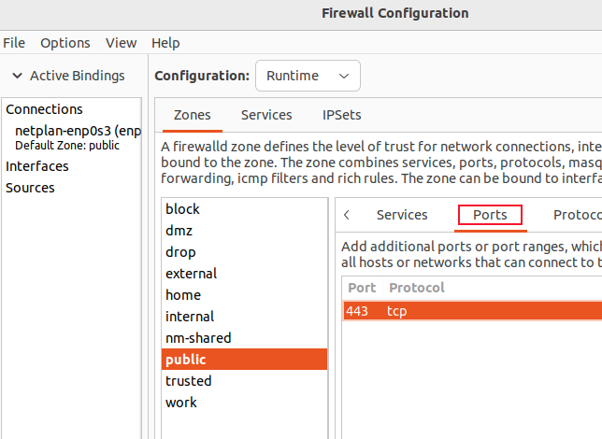602x439 pixels.
Task: Open the File menu
Action: click(x=14, y=43)
